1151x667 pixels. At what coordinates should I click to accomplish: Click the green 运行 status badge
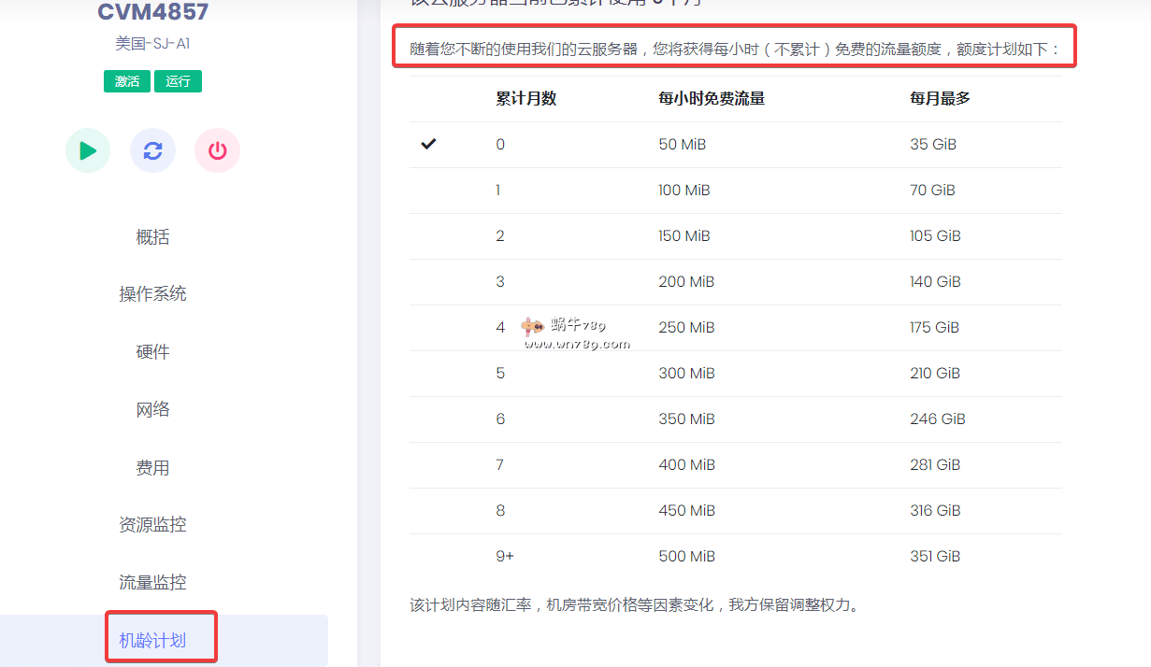tap(178, 81)
